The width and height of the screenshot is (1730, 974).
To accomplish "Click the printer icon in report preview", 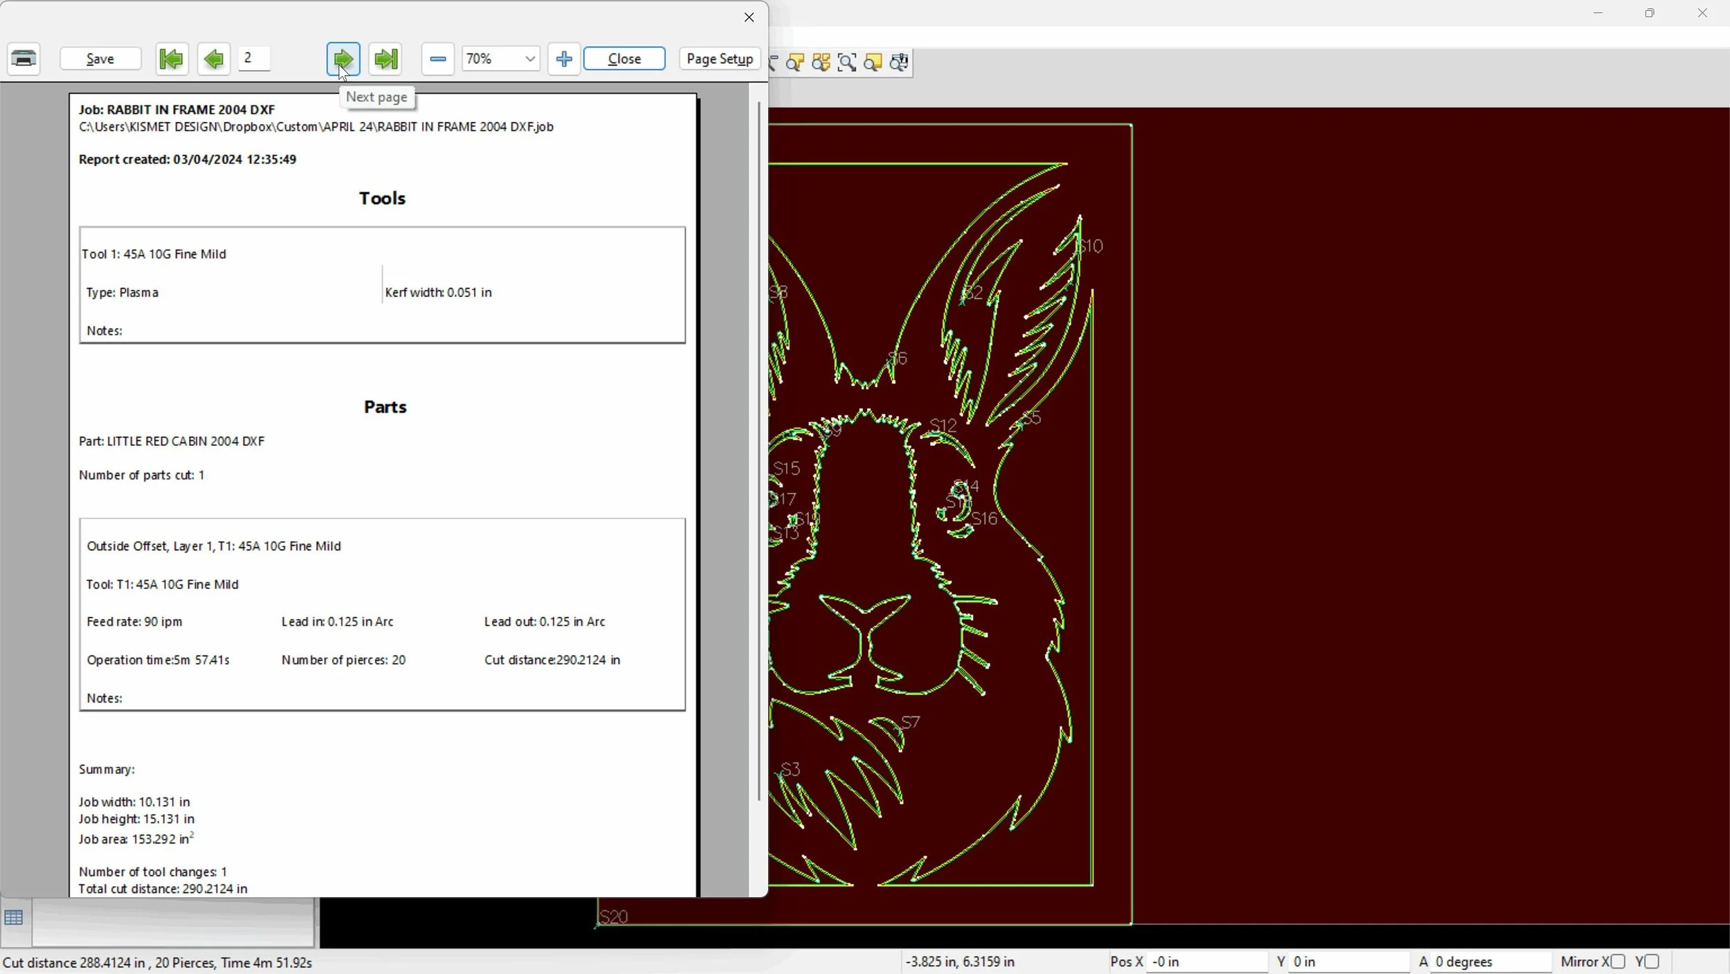I will click(x=24, y=59).
